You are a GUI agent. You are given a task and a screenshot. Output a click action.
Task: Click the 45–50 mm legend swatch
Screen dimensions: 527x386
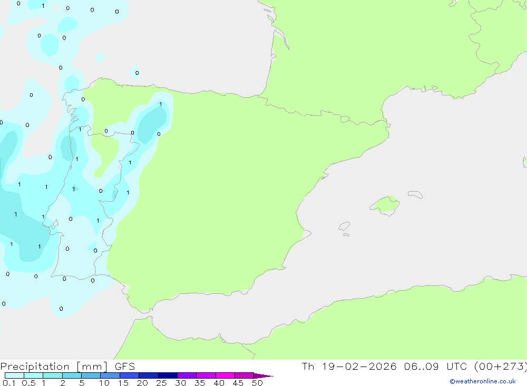[245, 375]
